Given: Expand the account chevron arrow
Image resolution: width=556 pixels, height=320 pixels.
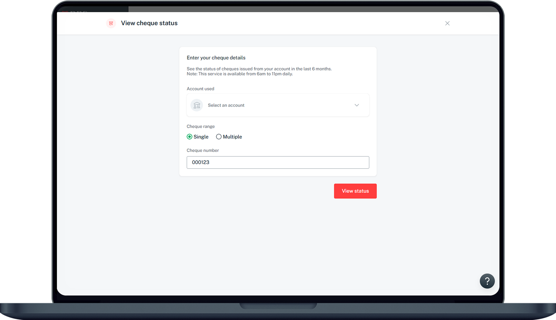Looking at the screenshot, I should click(x=357, y=105).
